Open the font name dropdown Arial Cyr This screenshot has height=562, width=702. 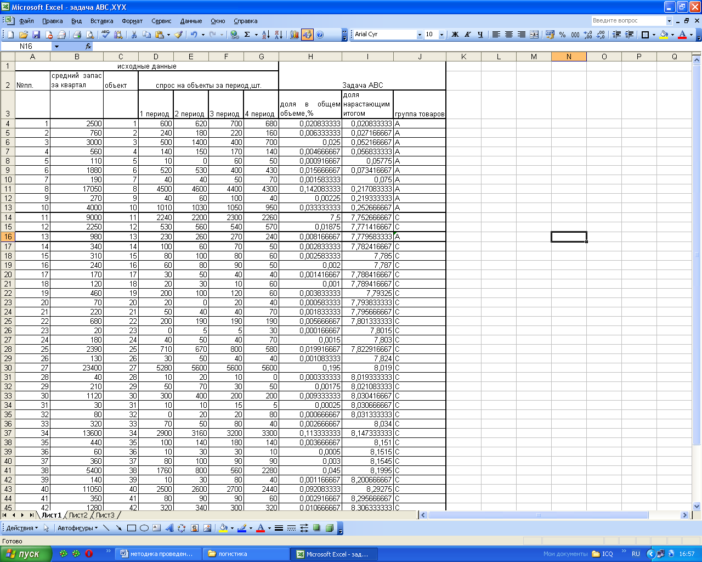pyautogui.click(x=420, y=35)
